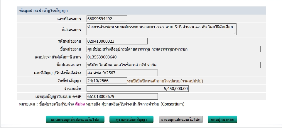Screen dimensions: 282x128
Task: Select the รหัสหน่วยงาน field 020413000023
Action: tap(117, 41)
